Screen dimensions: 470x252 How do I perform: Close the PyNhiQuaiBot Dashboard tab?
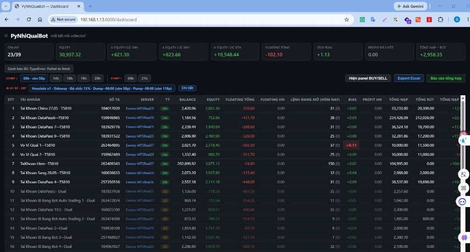[x=79, y=6]
